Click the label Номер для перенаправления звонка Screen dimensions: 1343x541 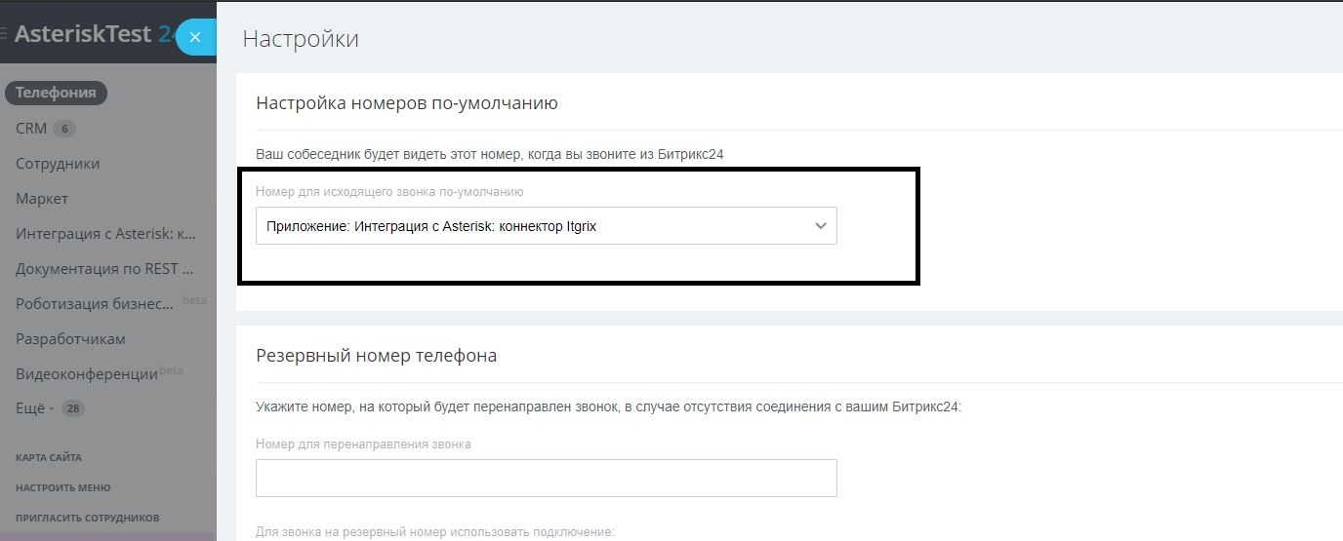point(363,444)
